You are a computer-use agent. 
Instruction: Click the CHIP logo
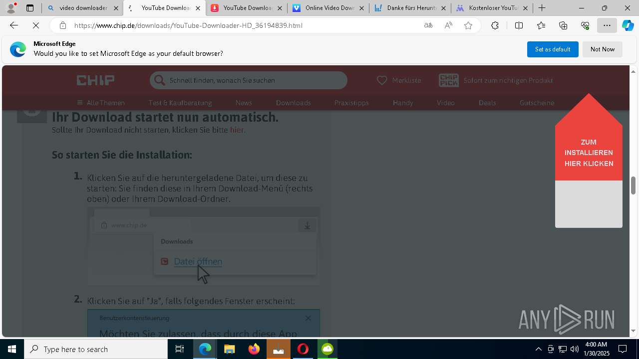pos(95,80)
